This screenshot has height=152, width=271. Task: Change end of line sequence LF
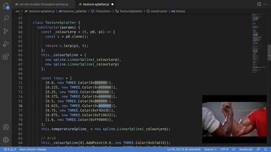pyautogui.click(x=233, y=149)
